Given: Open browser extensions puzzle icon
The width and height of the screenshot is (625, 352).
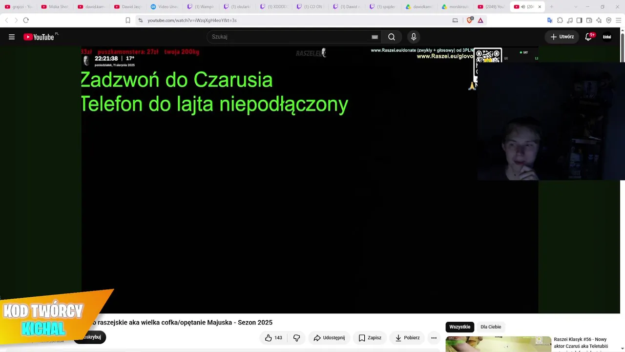Looking at the screenshot, I should point(560,20).
